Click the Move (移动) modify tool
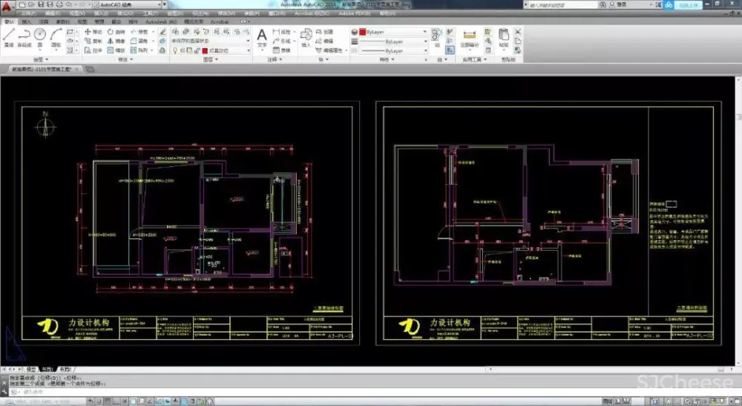 tap(92, 32)
